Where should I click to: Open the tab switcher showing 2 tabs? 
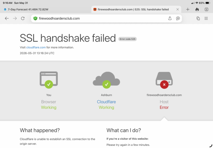click(x=206, y=9)
